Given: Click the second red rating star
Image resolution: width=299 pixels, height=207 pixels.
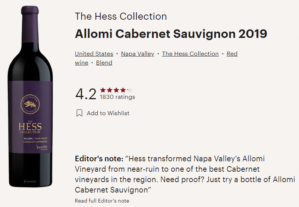Looking at the screenshot, I should 110,90.
